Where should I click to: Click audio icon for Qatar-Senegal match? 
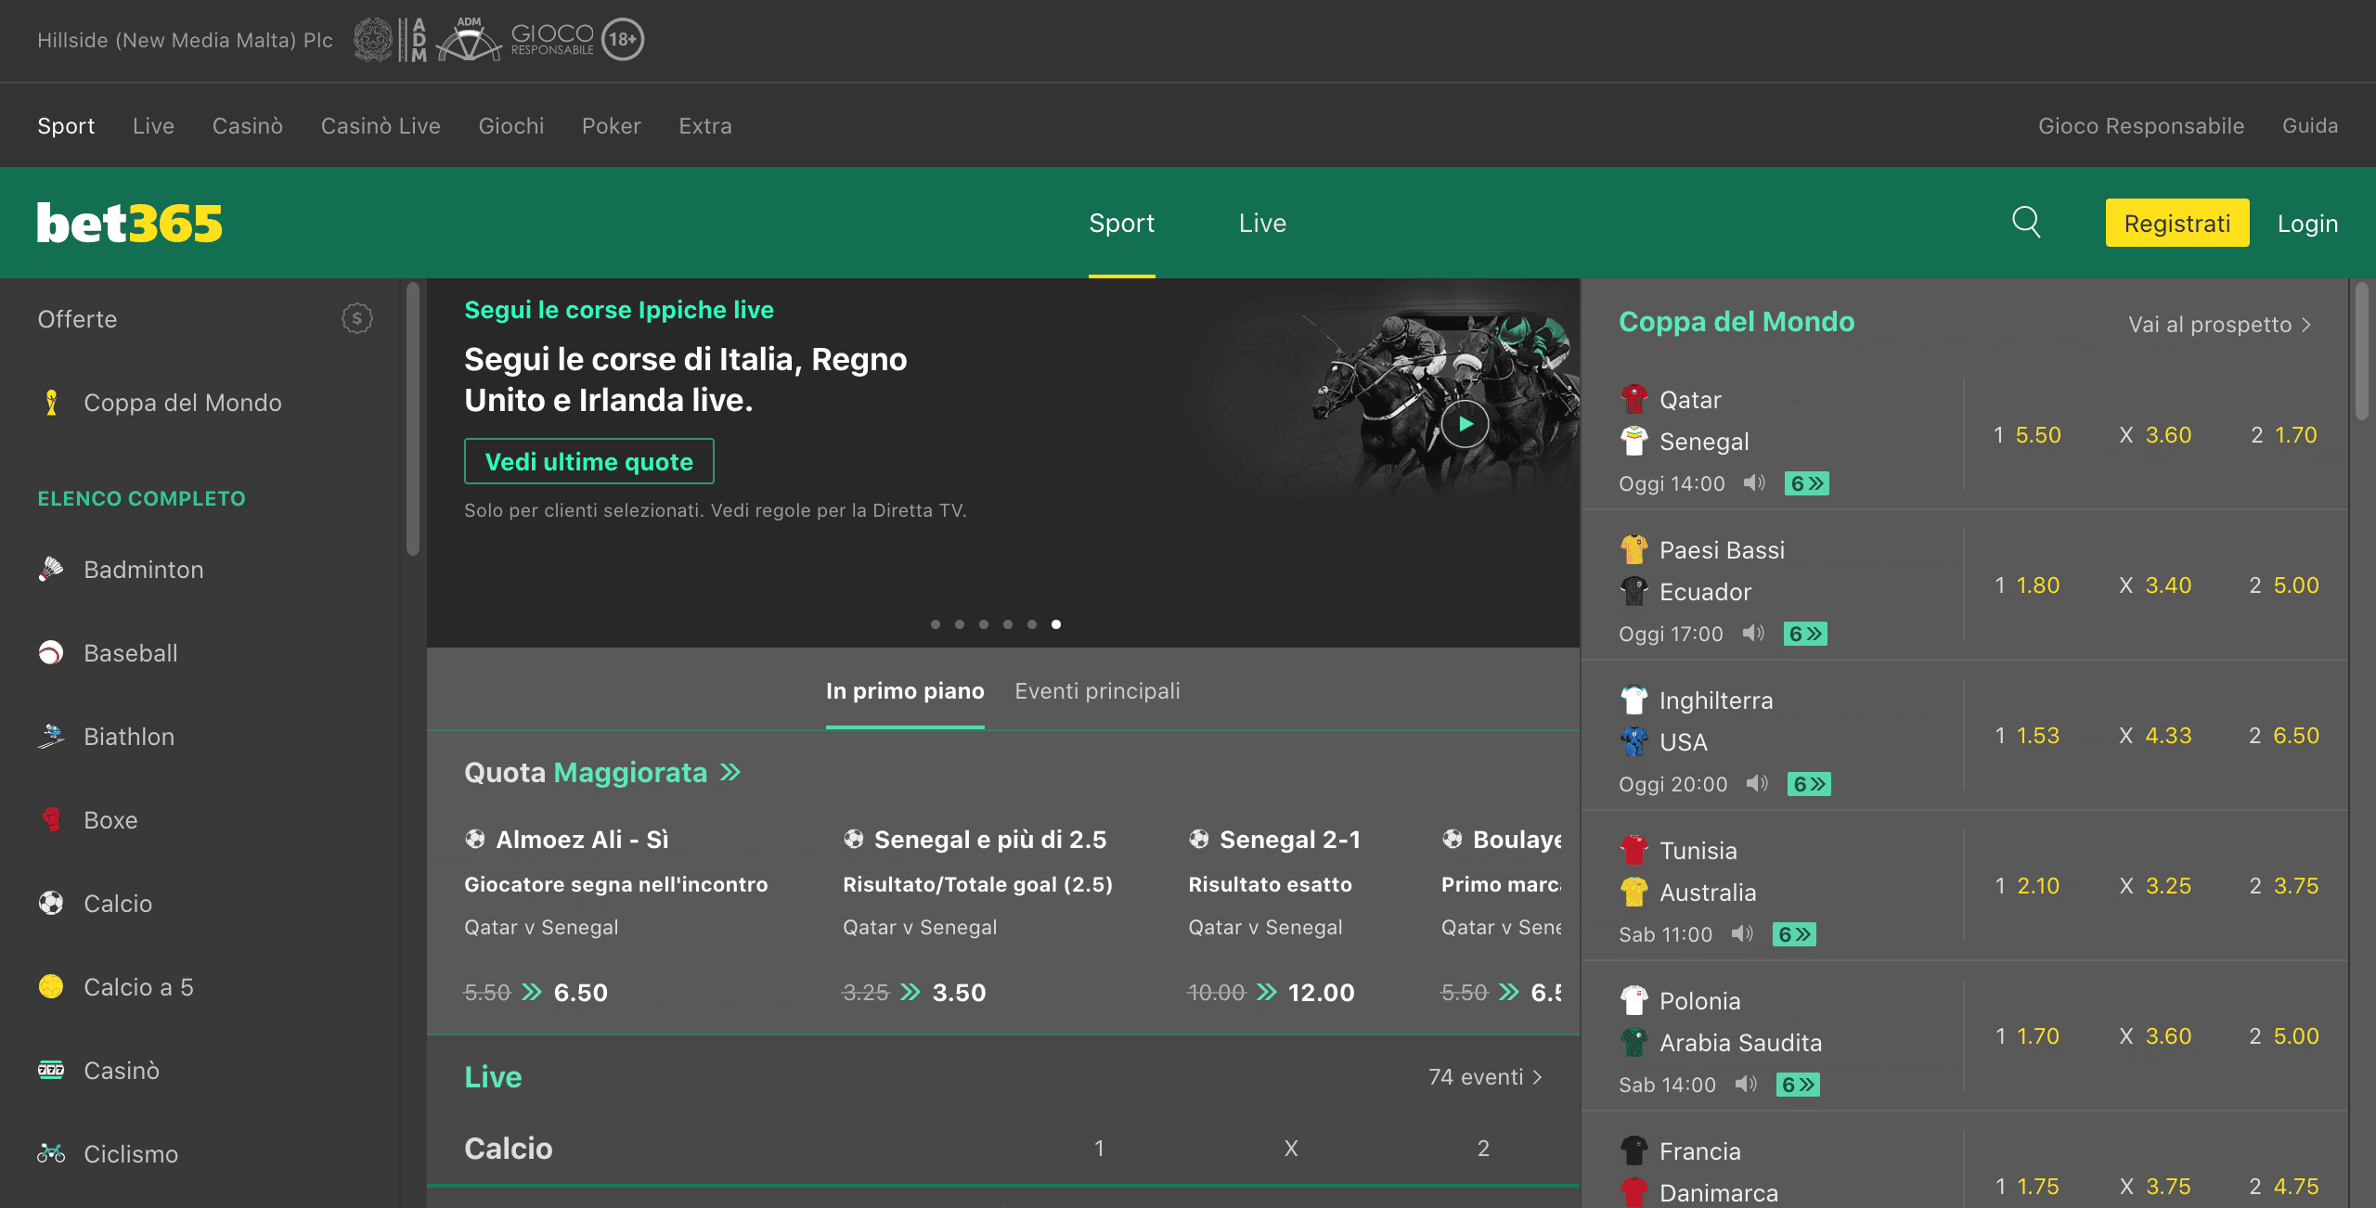(1753, 483)
